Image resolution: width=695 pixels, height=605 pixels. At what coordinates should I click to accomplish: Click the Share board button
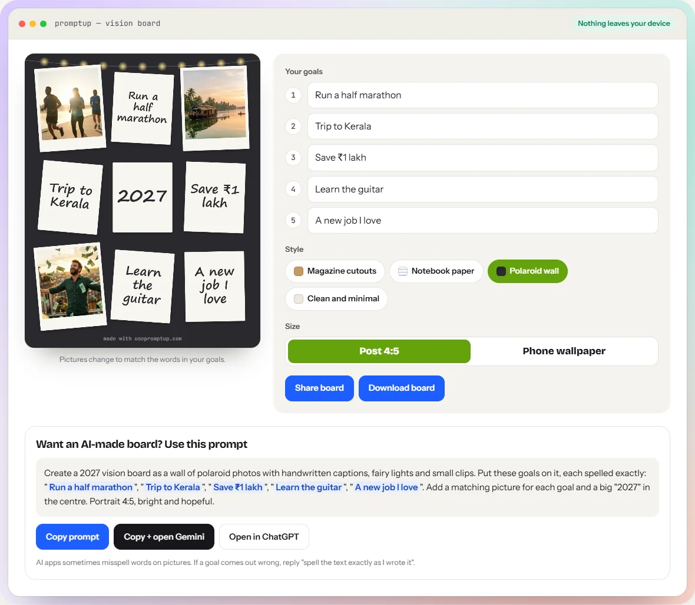click(319, 388)
